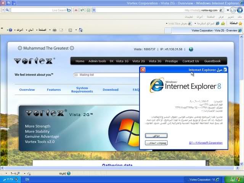
Task: Click the System Info button in About dialog
Action: (x=156, y=143)
